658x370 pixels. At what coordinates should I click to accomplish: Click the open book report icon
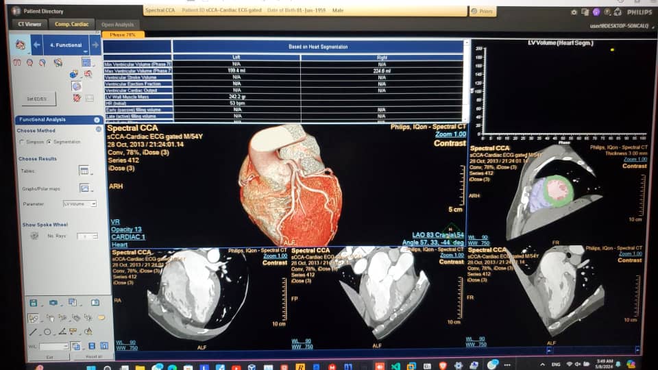click(x=95, y=302)
